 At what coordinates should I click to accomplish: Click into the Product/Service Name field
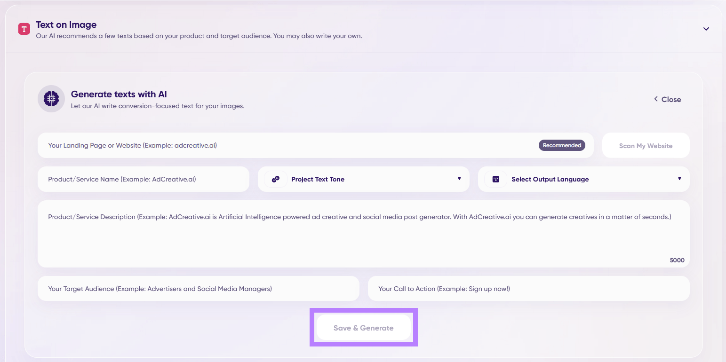point(143,179)
